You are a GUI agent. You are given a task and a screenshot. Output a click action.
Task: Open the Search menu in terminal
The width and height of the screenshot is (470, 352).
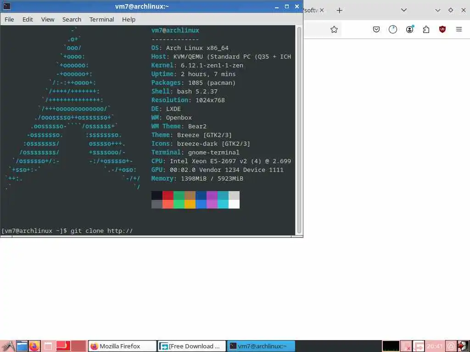72,19
